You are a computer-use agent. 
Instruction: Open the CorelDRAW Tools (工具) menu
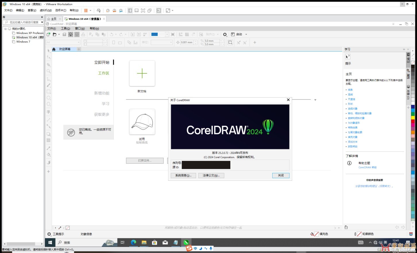click(65, 29)
